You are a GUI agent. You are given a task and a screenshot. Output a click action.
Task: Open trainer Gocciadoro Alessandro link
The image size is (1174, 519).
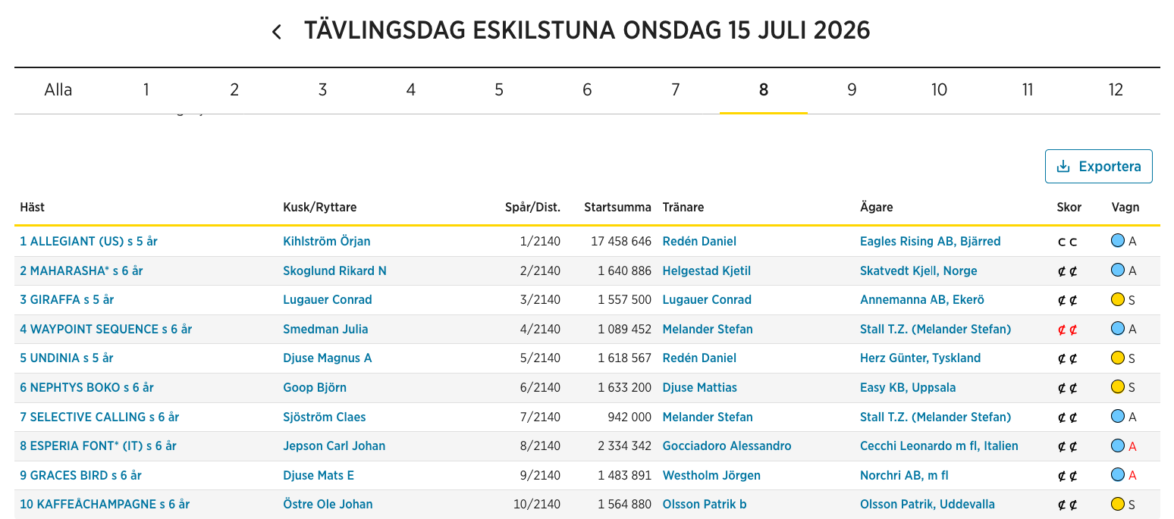[x=727, y=446]
